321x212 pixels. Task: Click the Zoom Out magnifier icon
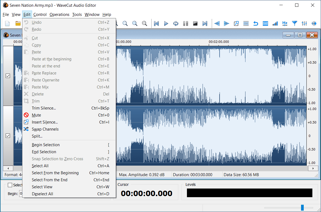pos(125,24)
